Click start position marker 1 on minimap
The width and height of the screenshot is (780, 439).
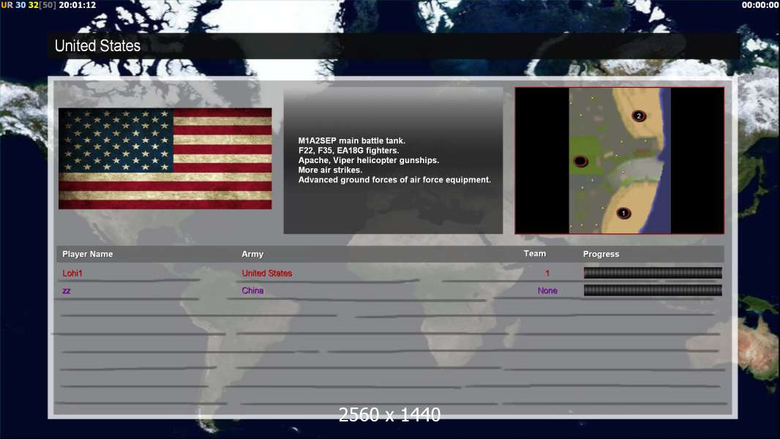pos(623,214)
